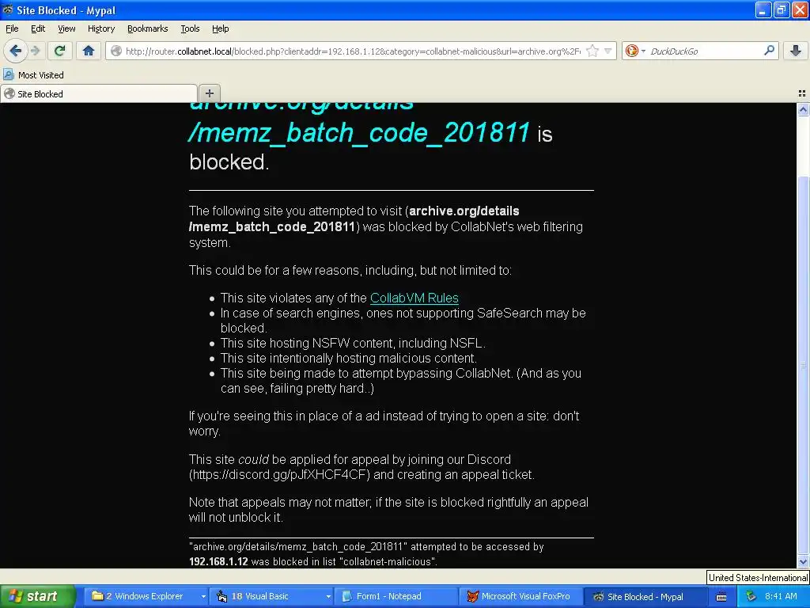
Task: Expand Windows Explorer group dropdown arrow
Action: (x=203, y=596)
